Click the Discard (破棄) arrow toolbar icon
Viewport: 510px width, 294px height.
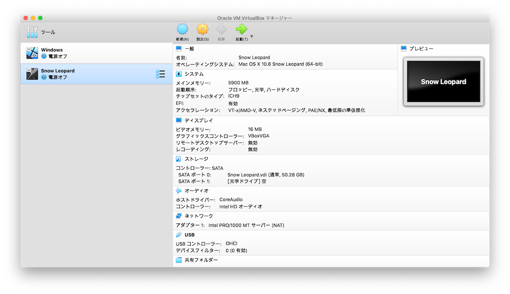tap(221, 29)
